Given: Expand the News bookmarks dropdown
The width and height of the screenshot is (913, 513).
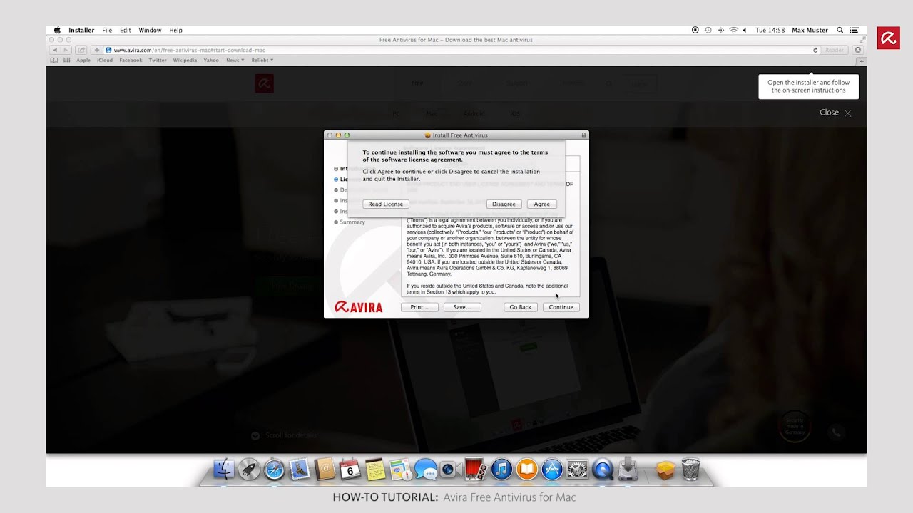Looking at the screenshot, I should tap(235, 61).
